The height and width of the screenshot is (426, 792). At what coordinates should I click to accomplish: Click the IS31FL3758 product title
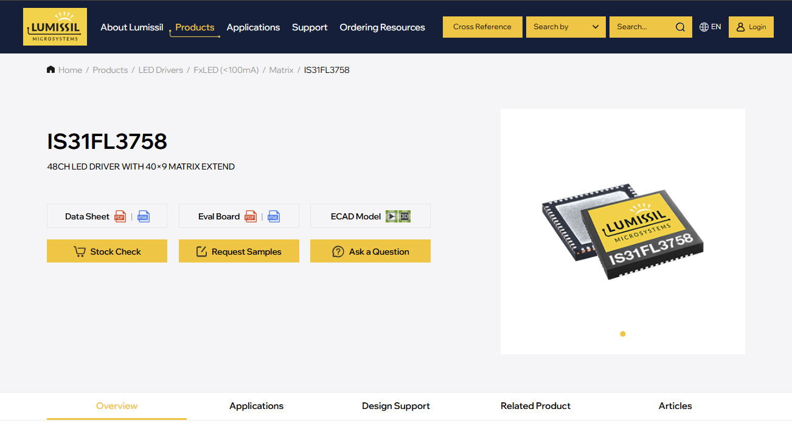click(x=107, y=142)
